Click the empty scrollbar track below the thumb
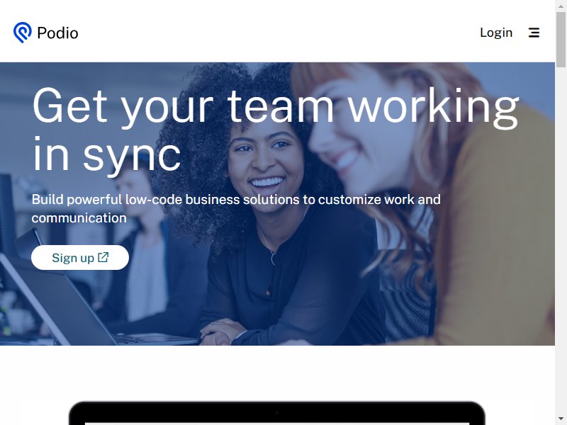 pyautogui.click(x=561, y=239)
